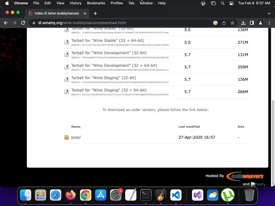Click the page vertical scrollbar

click(x=273, y=143)
